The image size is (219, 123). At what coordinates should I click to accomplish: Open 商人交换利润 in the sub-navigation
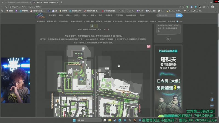(118, 22)
